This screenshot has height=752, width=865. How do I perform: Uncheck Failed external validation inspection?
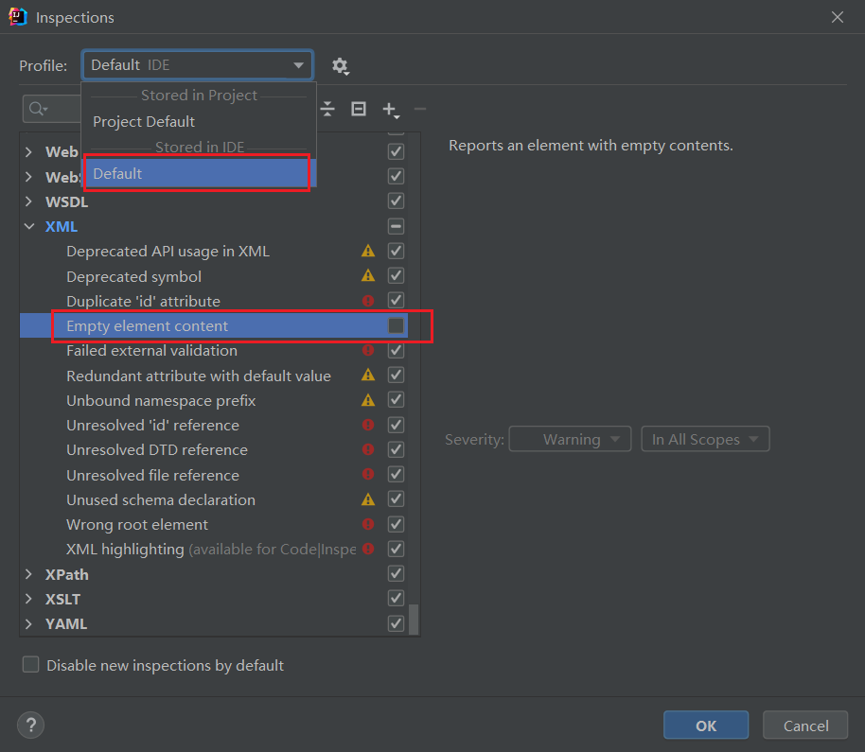click(396, 350)
